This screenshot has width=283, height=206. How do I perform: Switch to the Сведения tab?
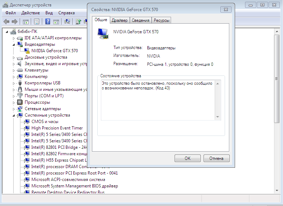[140, 20]
